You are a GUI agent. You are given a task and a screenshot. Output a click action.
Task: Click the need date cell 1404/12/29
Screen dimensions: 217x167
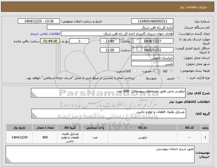tap(19, 137)
